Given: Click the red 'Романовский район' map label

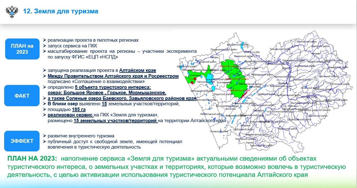Looking at the screenshot, I should point(239,90).
